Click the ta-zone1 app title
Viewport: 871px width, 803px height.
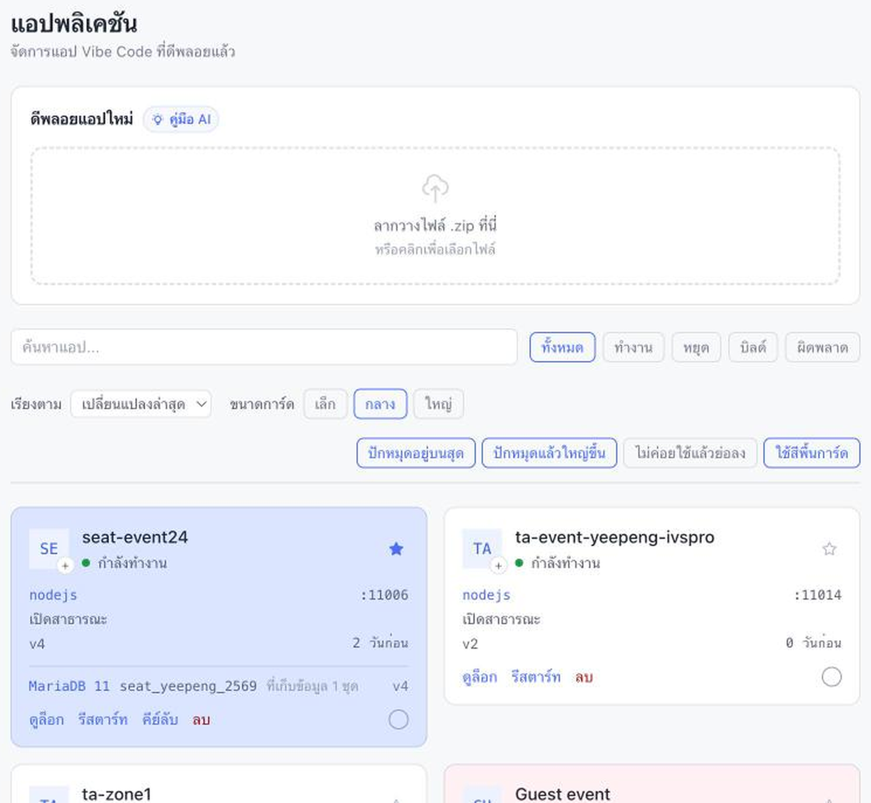click(117, 794)
